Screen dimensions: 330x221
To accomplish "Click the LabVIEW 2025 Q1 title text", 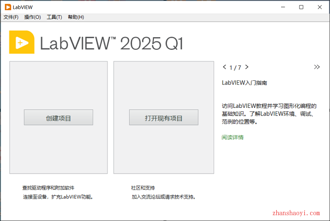I will 112,44.
